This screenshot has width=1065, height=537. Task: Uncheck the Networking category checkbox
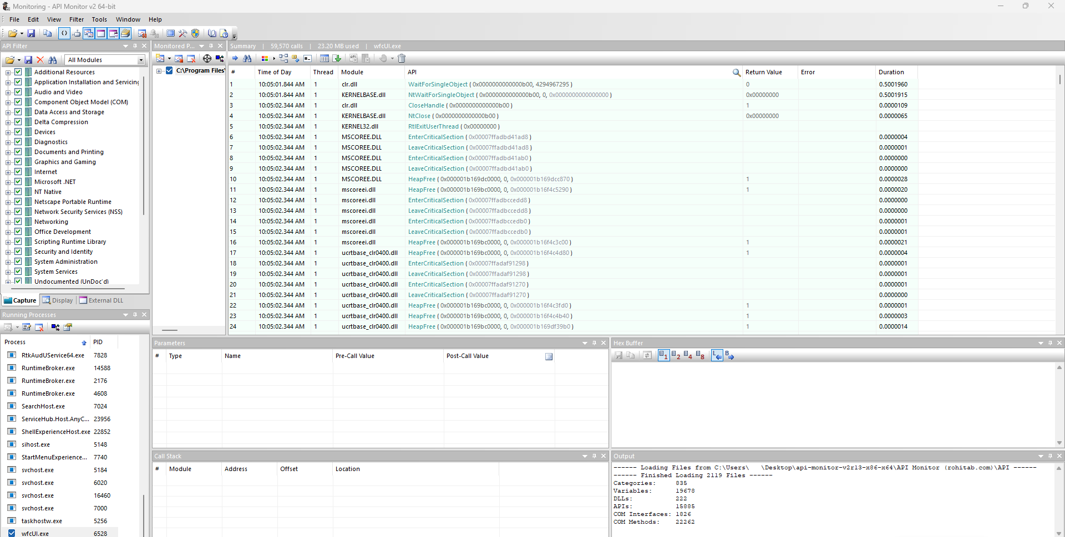tap(18, 222)
